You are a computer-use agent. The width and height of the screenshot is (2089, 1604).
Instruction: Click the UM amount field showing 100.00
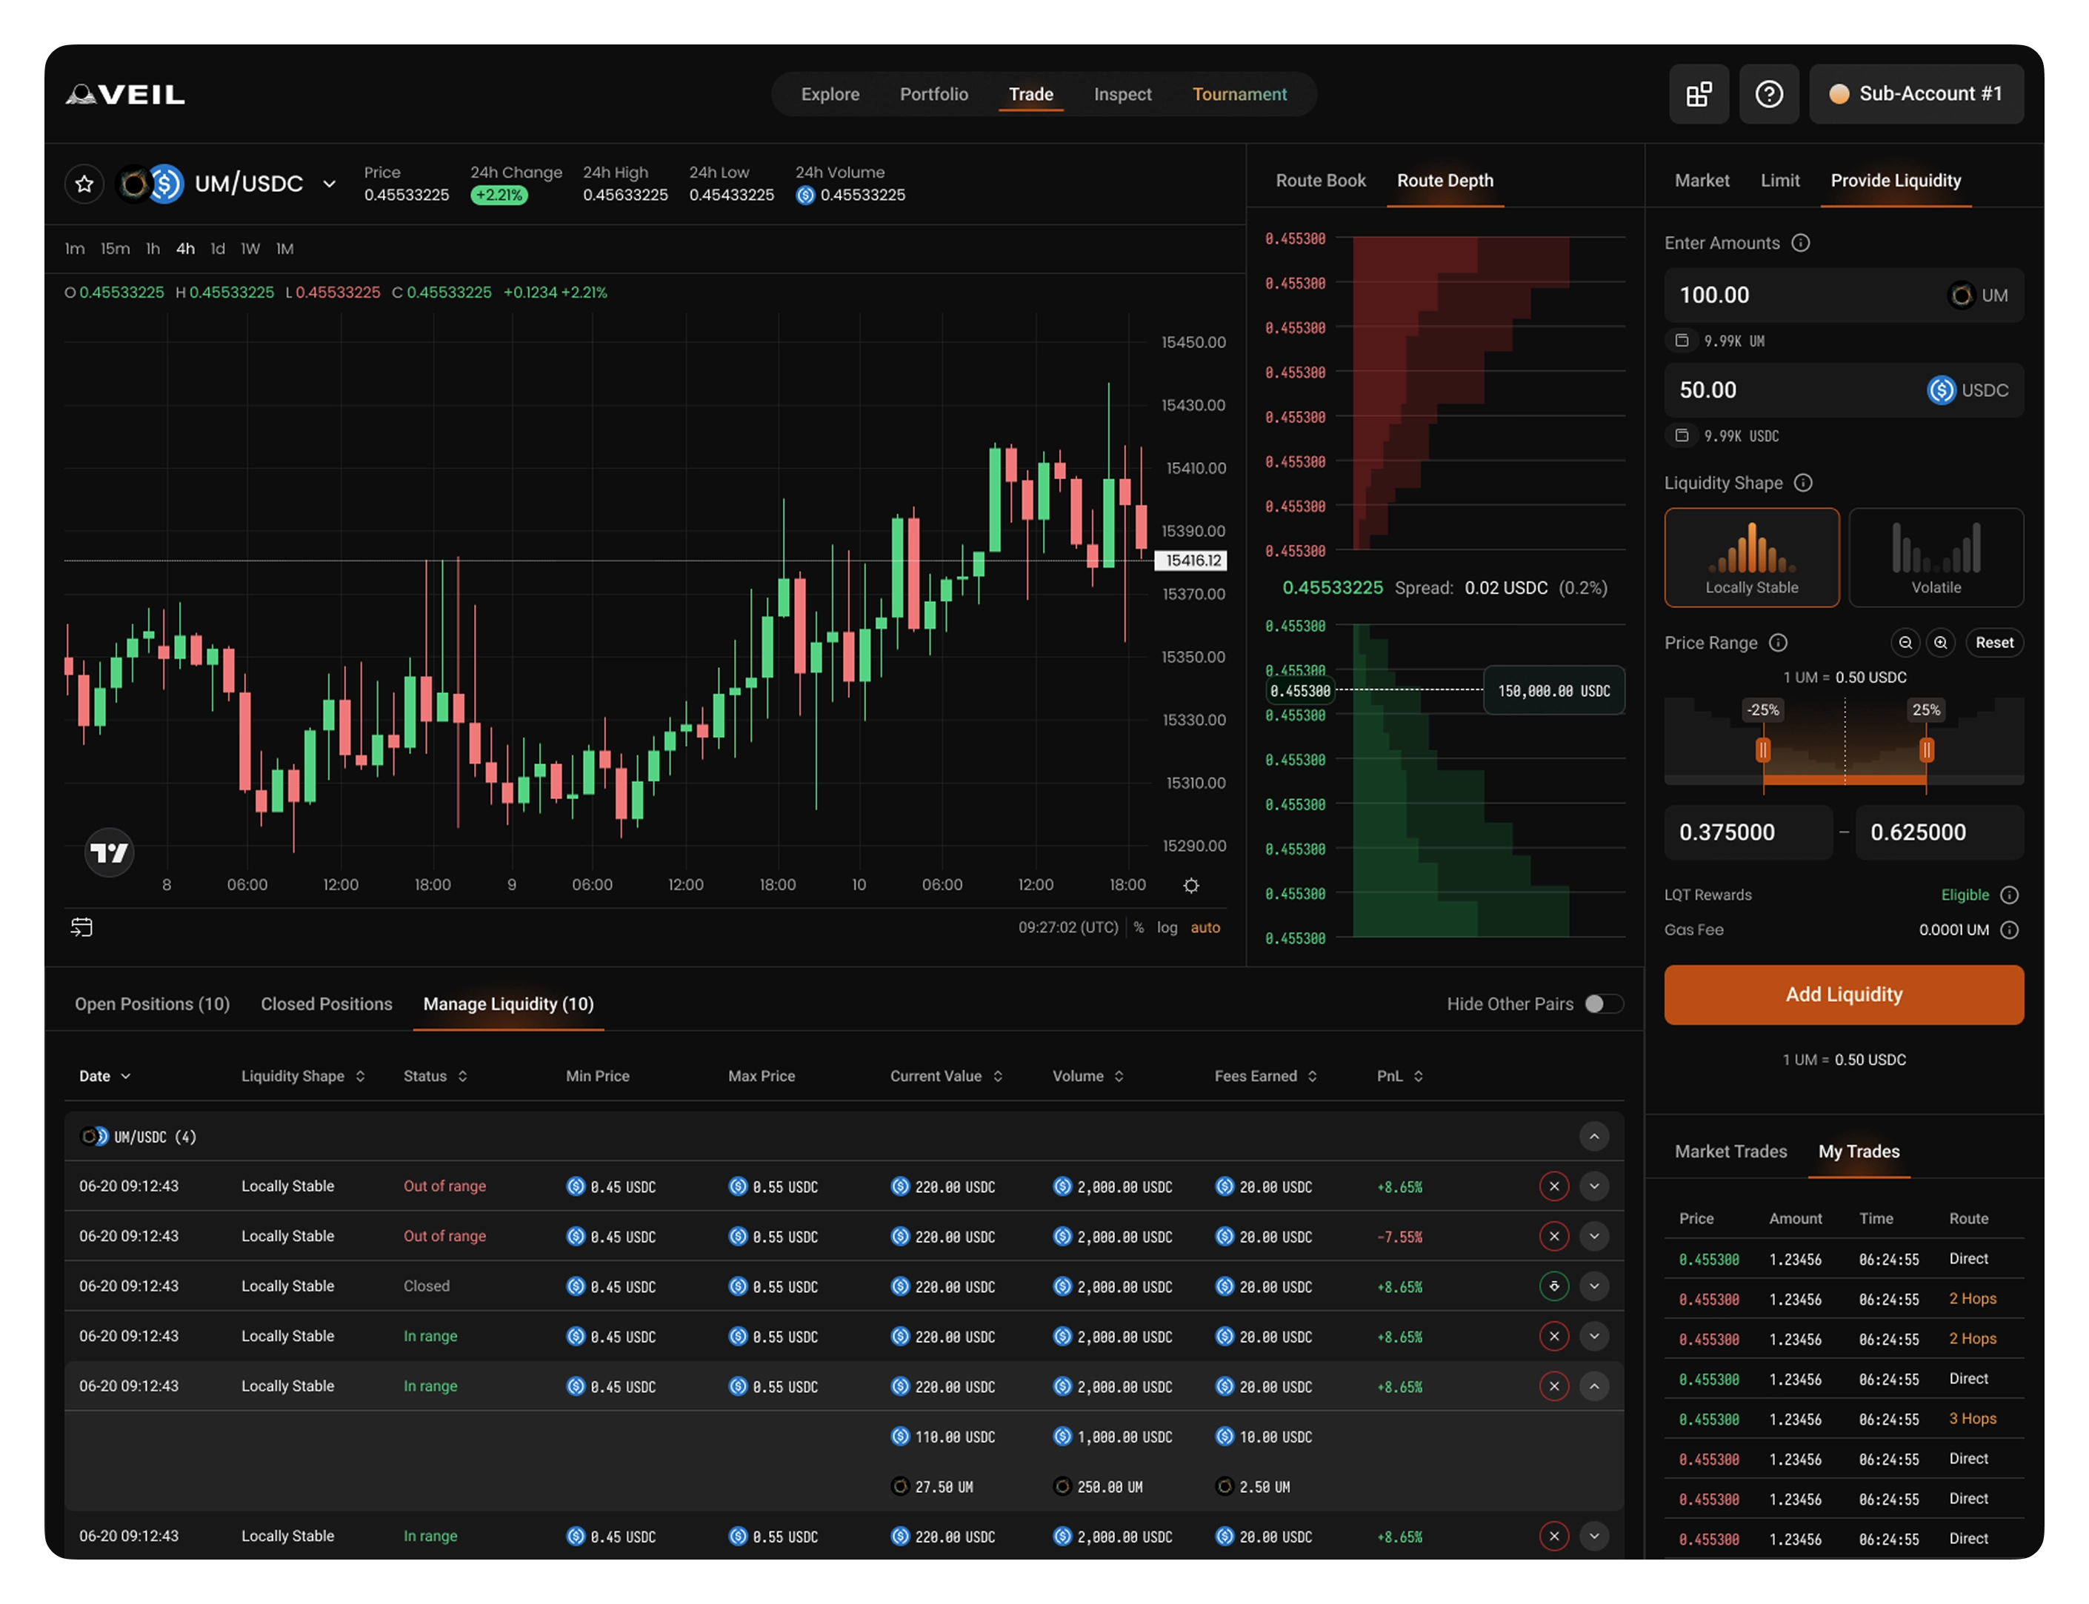(x=1844, y=295)
